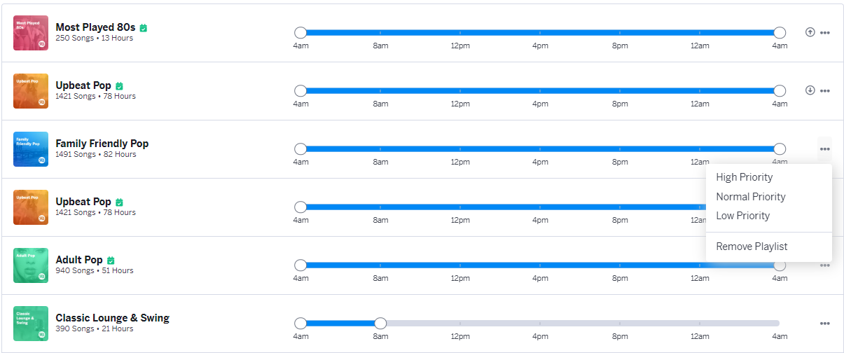Click the Classic Lounge & Swing playlist name
The height and width of the screenshot is (353, 844).
pyautogui.click(x=112, y=318)
